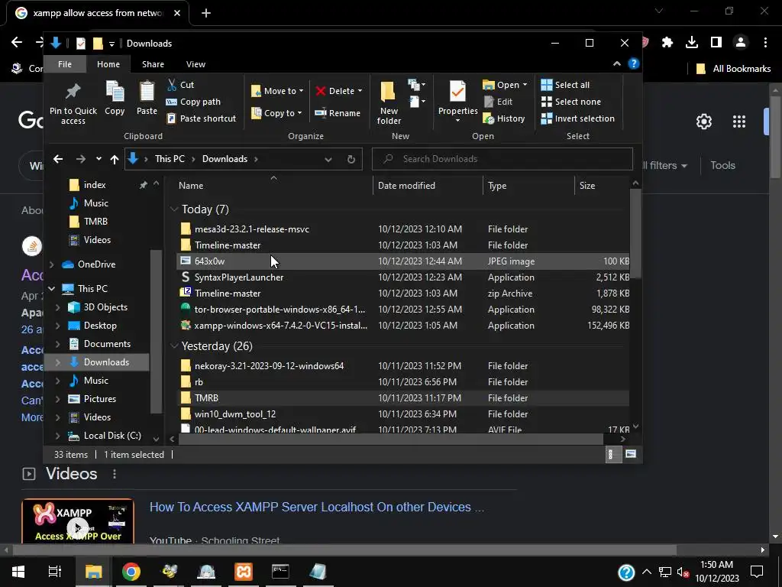Expand Local Disk (C:) tree node

[x=58, y=436]
